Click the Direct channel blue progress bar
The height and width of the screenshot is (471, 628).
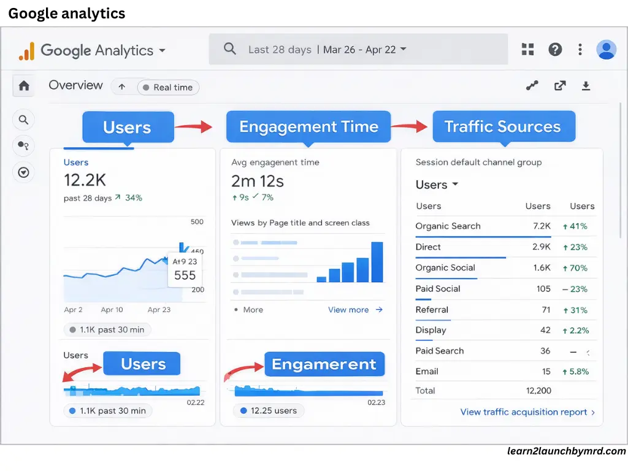pos(461,258)
